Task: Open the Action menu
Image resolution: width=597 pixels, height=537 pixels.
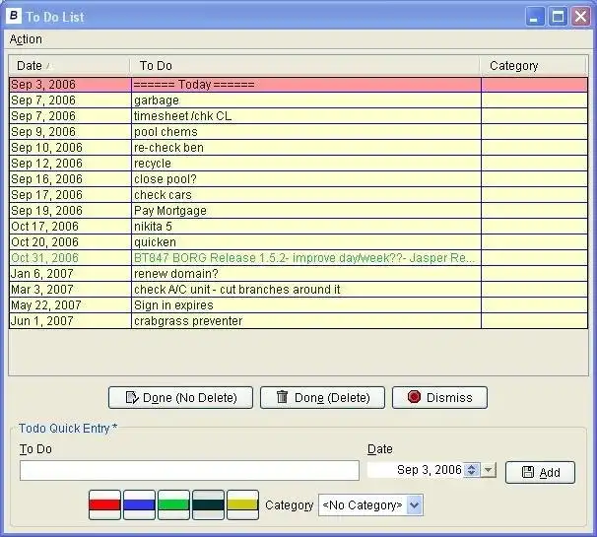Action: 26,39
